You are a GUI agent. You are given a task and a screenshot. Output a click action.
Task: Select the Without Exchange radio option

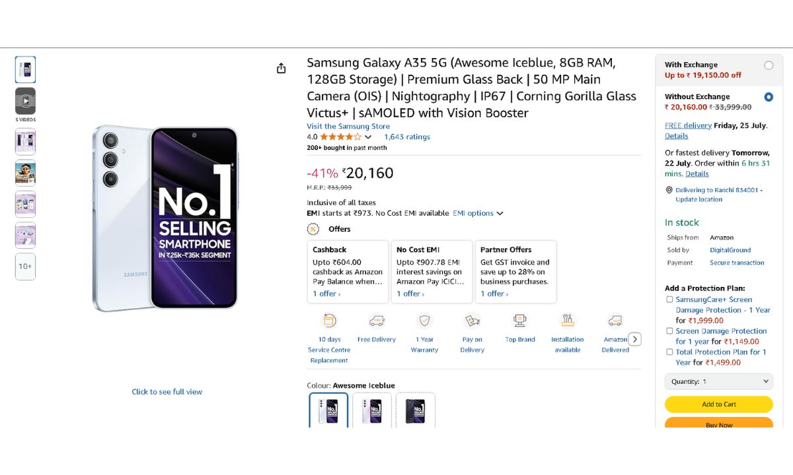(769, 97)
